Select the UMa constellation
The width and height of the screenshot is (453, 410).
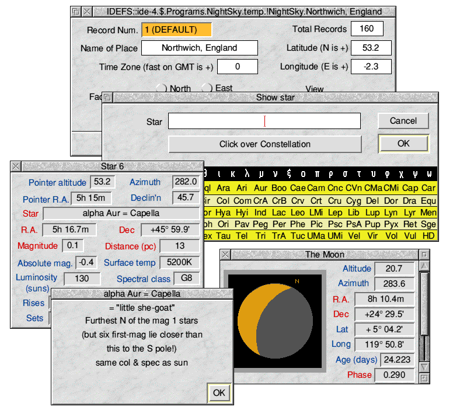(316, 236)
